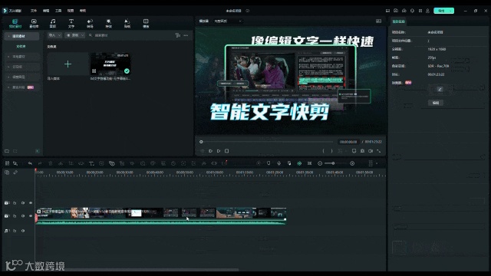Click the new folder icon below the sidebar
The image size is (491, 276).
(x=7, y=151)
